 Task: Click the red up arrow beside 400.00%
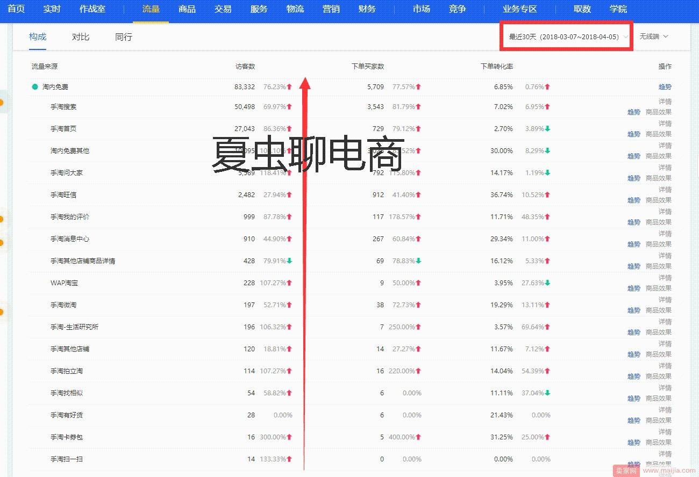(418, 437)
